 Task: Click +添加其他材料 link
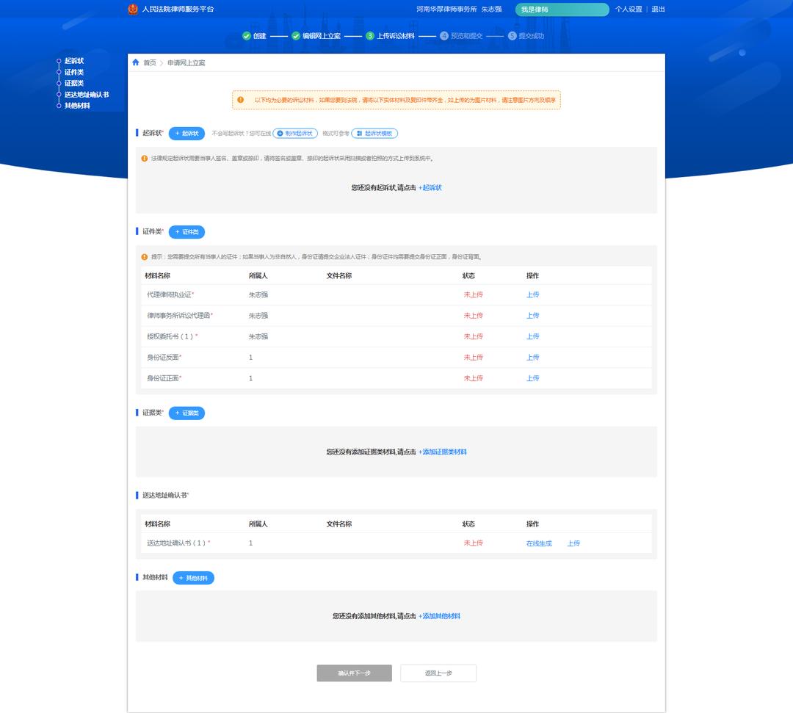440,616
